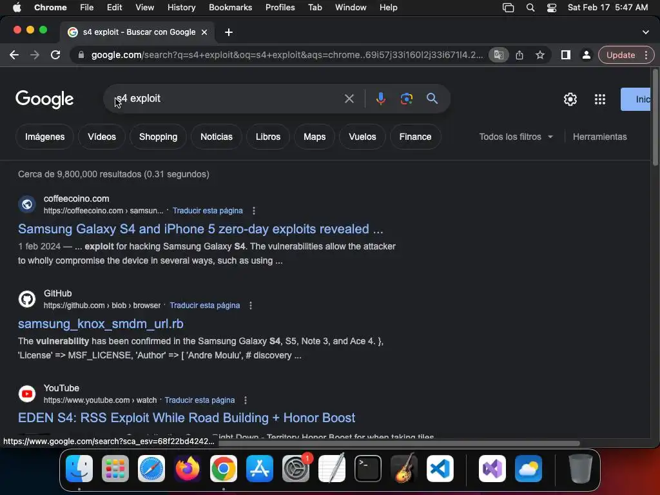Open the Bookmarks menu
The height and width of the screenshot is (495, 660).
pyautogui.click(x=230, y=8)
